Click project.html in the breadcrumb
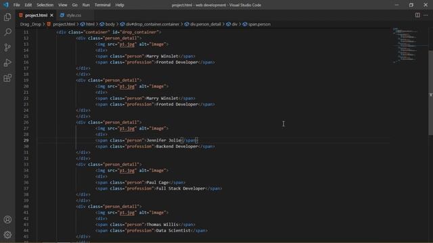The height and width of the screenshot is (243, 433). tap(64, 24)
